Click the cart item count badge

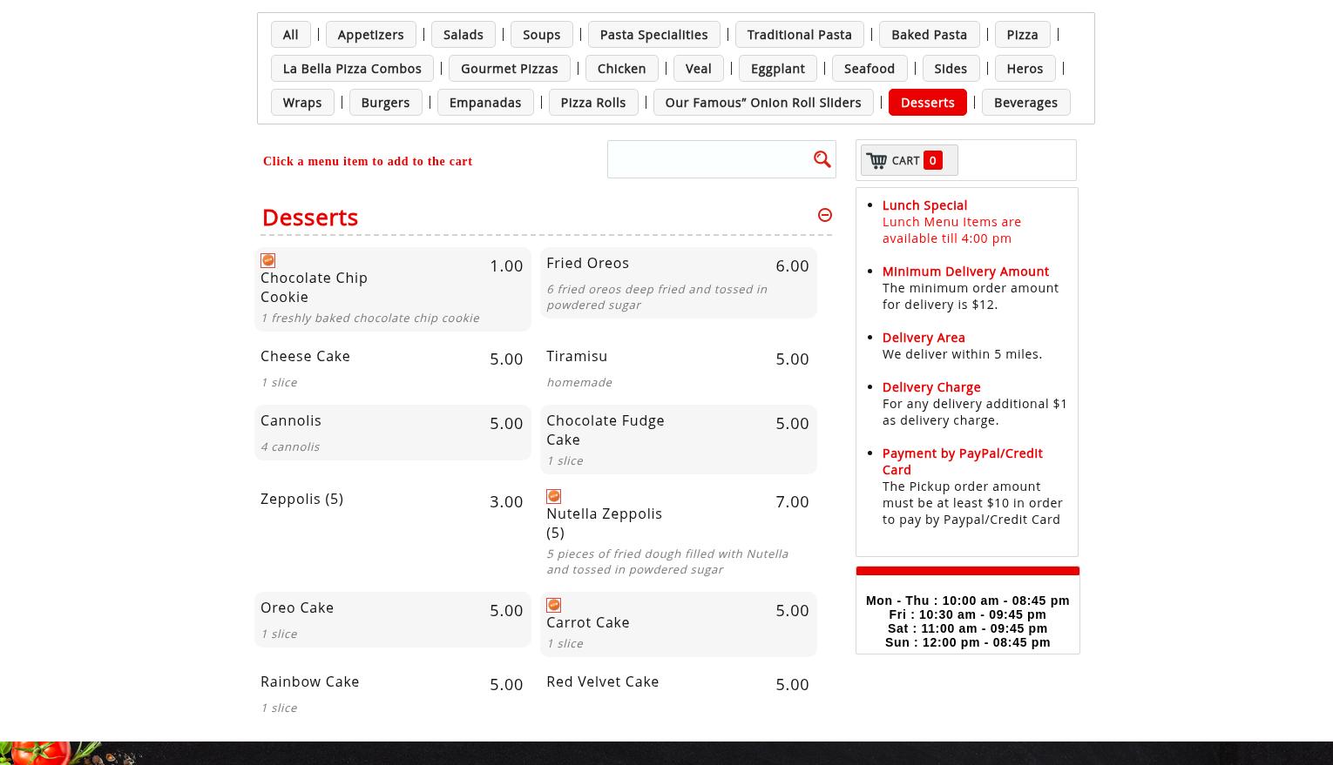[932, 160]
